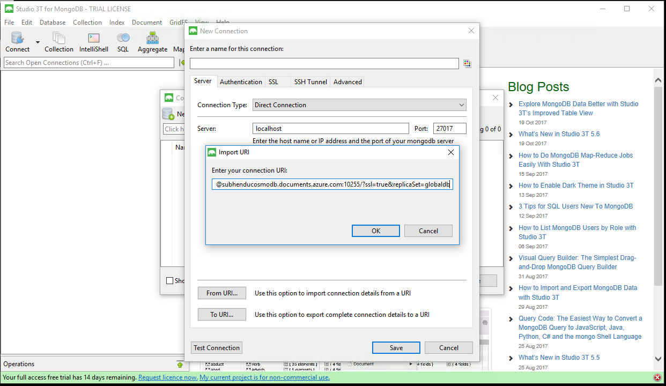Viewport: 666px width, 386px height.
Task: Click the green arrow icon in Operations panel
Action: pyautogui.click(x=180, y=365)
